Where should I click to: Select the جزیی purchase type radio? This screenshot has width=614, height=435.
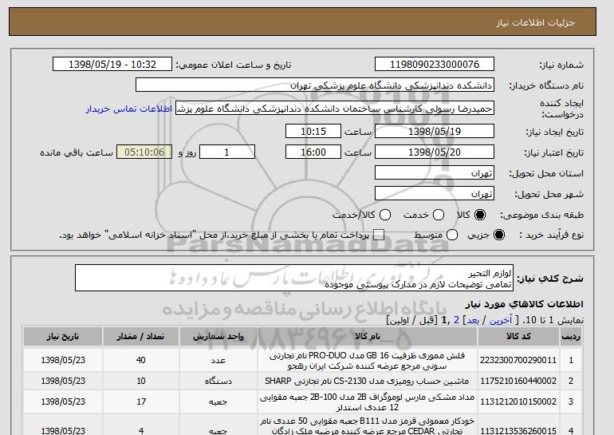coord(499,235)
